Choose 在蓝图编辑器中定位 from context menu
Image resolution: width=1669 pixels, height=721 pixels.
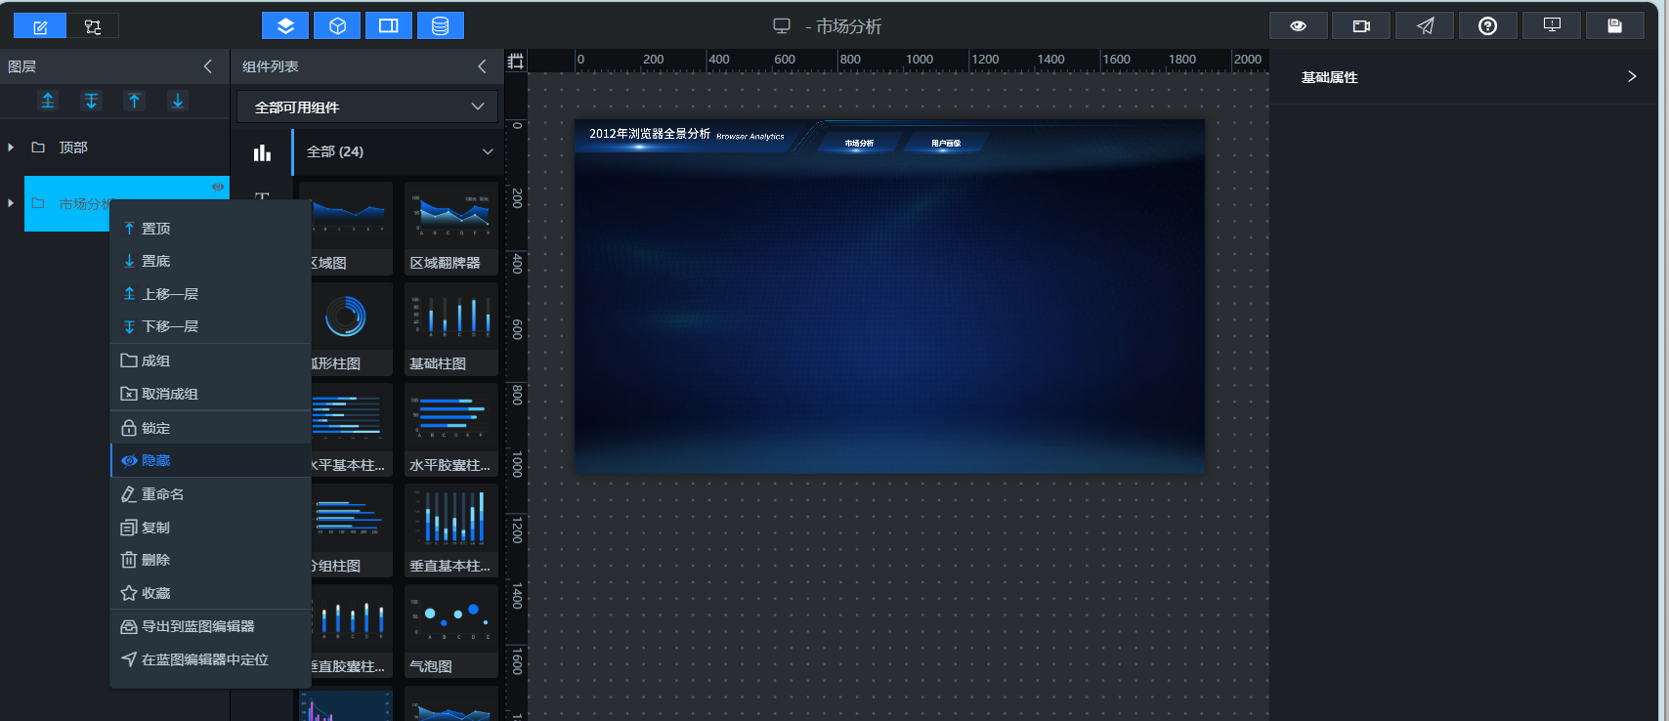point(210,659)
